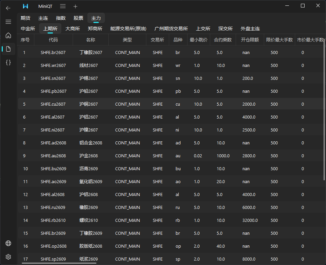326x265 pixels.
Task: Click the 最小跳价 column header
Action: (199, 40)
